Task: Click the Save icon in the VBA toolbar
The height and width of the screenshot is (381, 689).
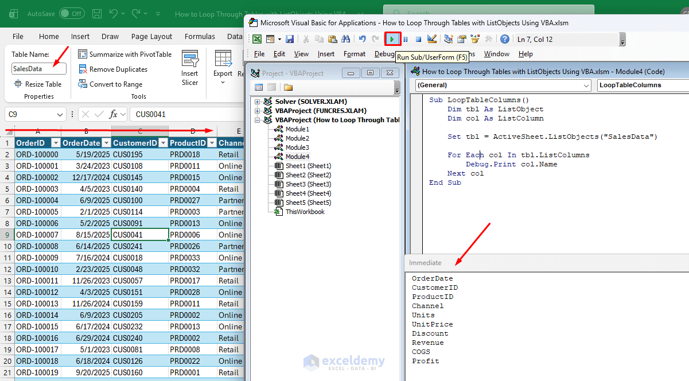Action: click(x=290, y=39)
